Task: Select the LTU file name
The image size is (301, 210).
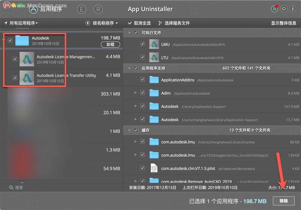Action: pyautogui.click(x=165, y=58)
